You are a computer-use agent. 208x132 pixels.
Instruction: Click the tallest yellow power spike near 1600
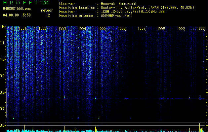coord(200,127)
